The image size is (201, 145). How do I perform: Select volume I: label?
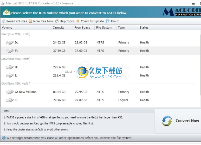pyautogui.click(x=16, y=75)
